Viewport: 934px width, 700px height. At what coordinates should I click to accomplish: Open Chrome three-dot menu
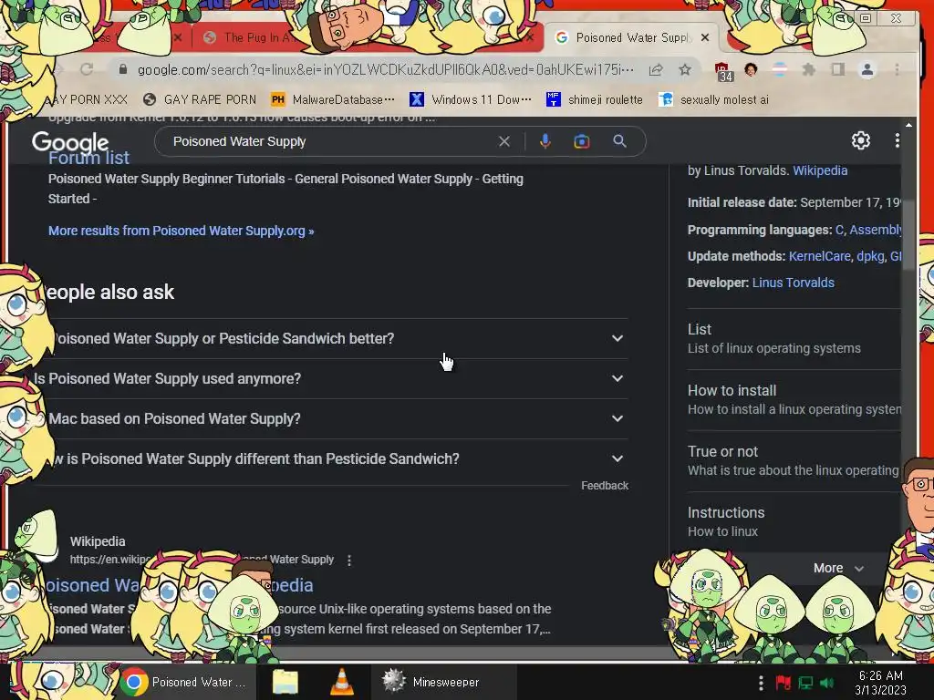tap(898, 69)
